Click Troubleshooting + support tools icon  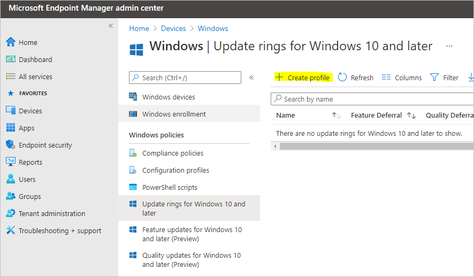point(11,230)
